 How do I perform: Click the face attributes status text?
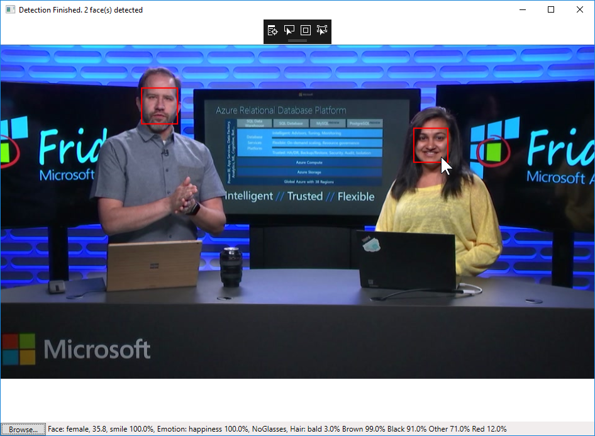[277, 429]
